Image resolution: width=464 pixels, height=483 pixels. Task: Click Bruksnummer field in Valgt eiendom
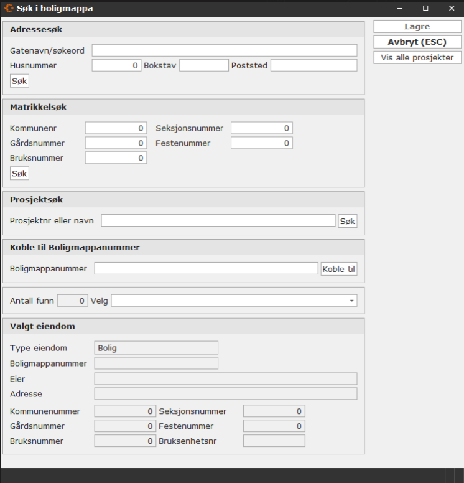(125, 441)
